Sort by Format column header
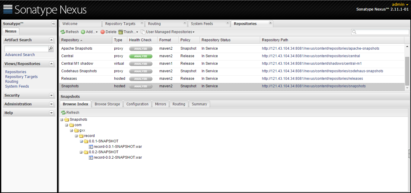The image size is (411, 193). (168, 40)
